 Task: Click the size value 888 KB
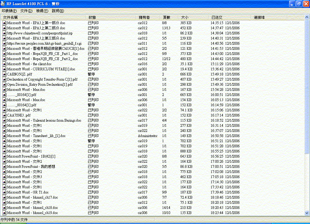pyautogui.click(x=186, y=151)
